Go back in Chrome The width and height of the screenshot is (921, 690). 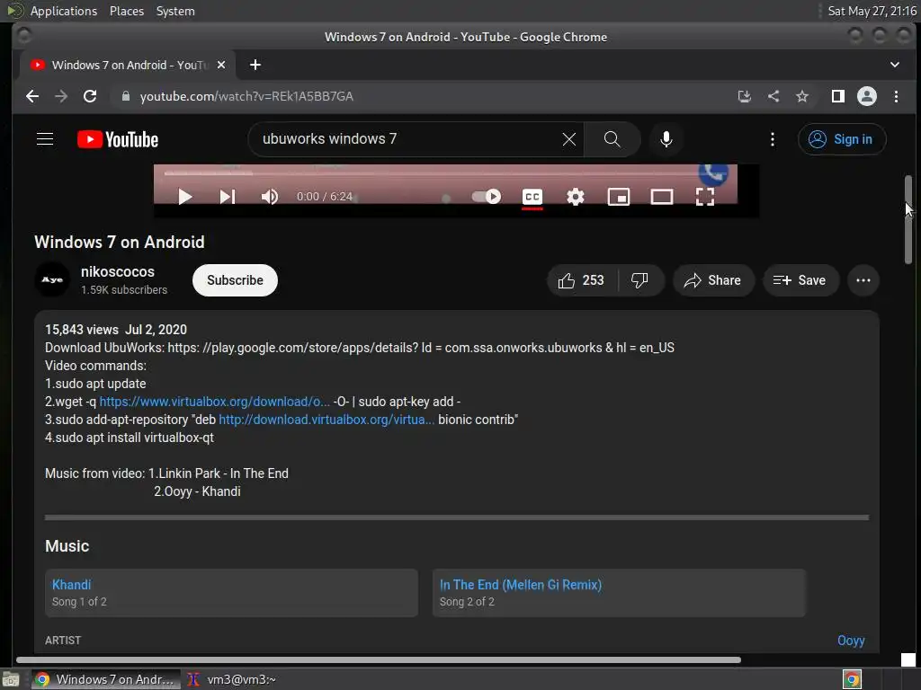[32, 96]
